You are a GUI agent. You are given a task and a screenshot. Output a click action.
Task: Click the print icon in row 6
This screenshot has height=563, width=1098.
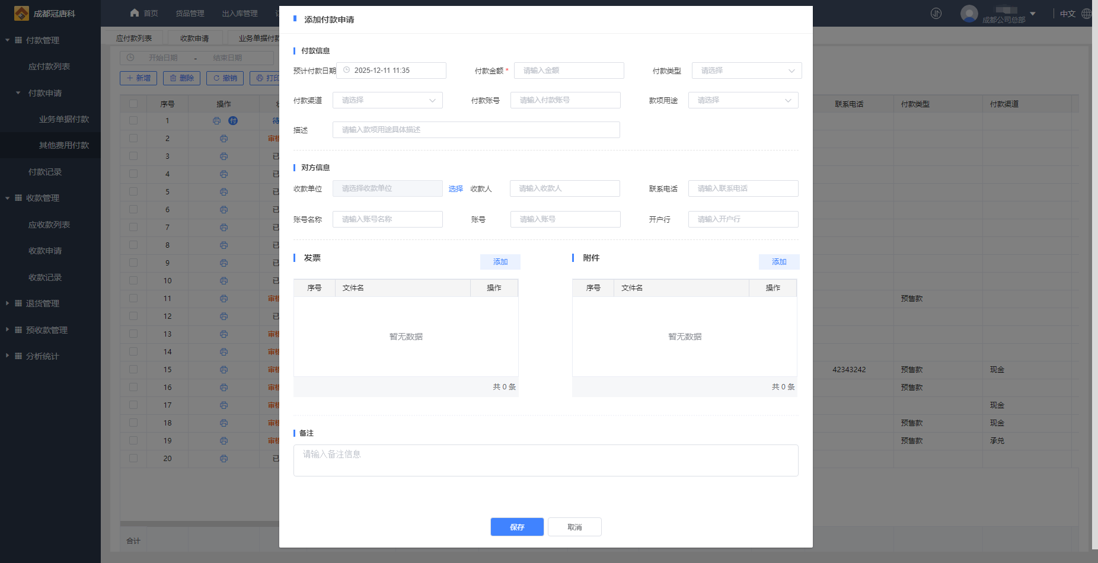[x=224, y=210]
